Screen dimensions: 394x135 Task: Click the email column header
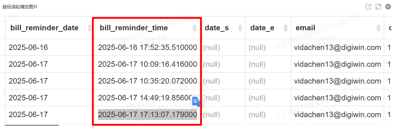point(306,28)
